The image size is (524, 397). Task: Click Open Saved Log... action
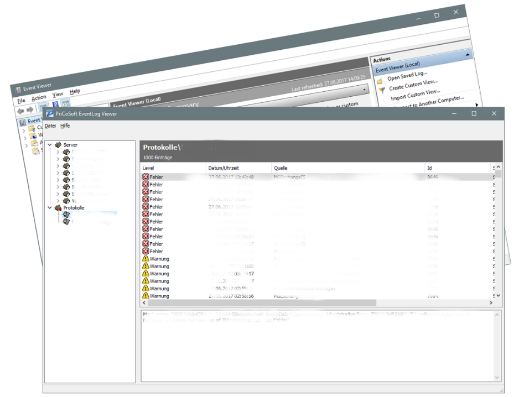(x=407, y=76)
